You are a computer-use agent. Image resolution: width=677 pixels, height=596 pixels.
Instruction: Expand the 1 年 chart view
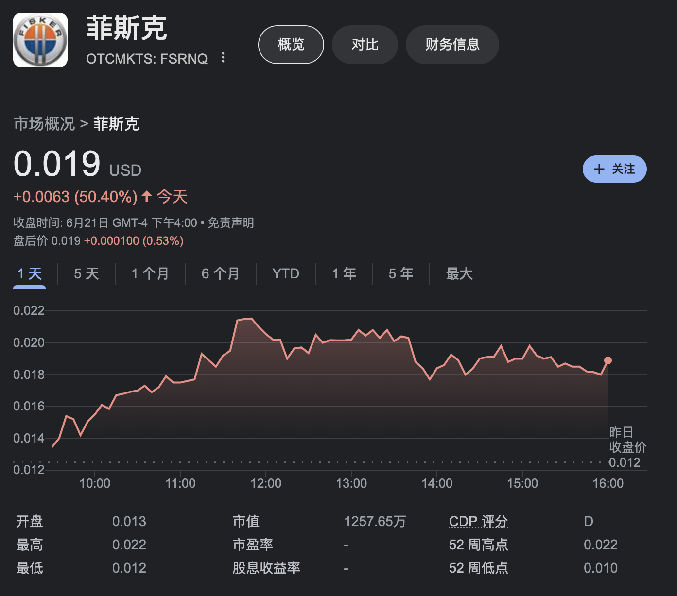tap(344, 273)
